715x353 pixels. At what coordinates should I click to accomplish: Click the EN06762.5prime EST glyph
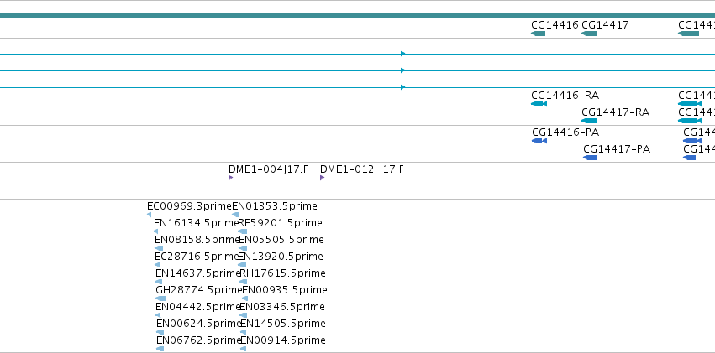(160, 349)
